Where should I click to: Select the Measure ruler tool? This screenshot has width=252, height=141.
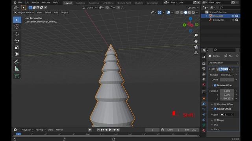click(17, 69)
